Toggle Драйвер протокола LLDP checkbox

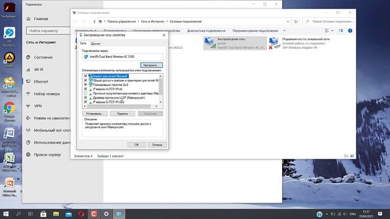click(85, 97)
